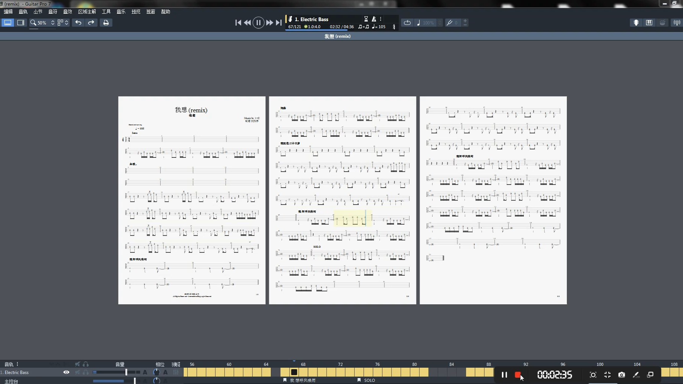
Task: Open the 小节 menu
Action: point(38,11)
